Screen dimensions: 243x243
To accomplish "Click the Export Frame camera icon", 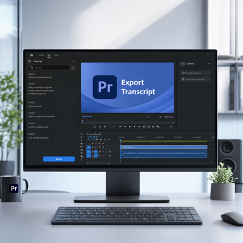I will [x=153, y=126].
